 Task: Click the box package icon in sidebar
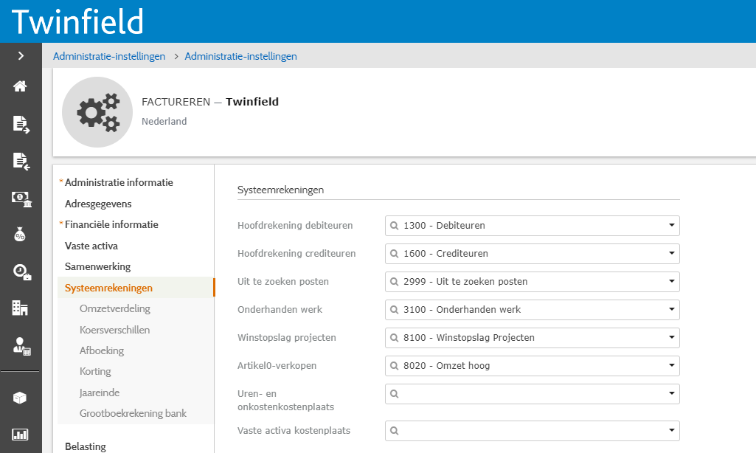21,398
